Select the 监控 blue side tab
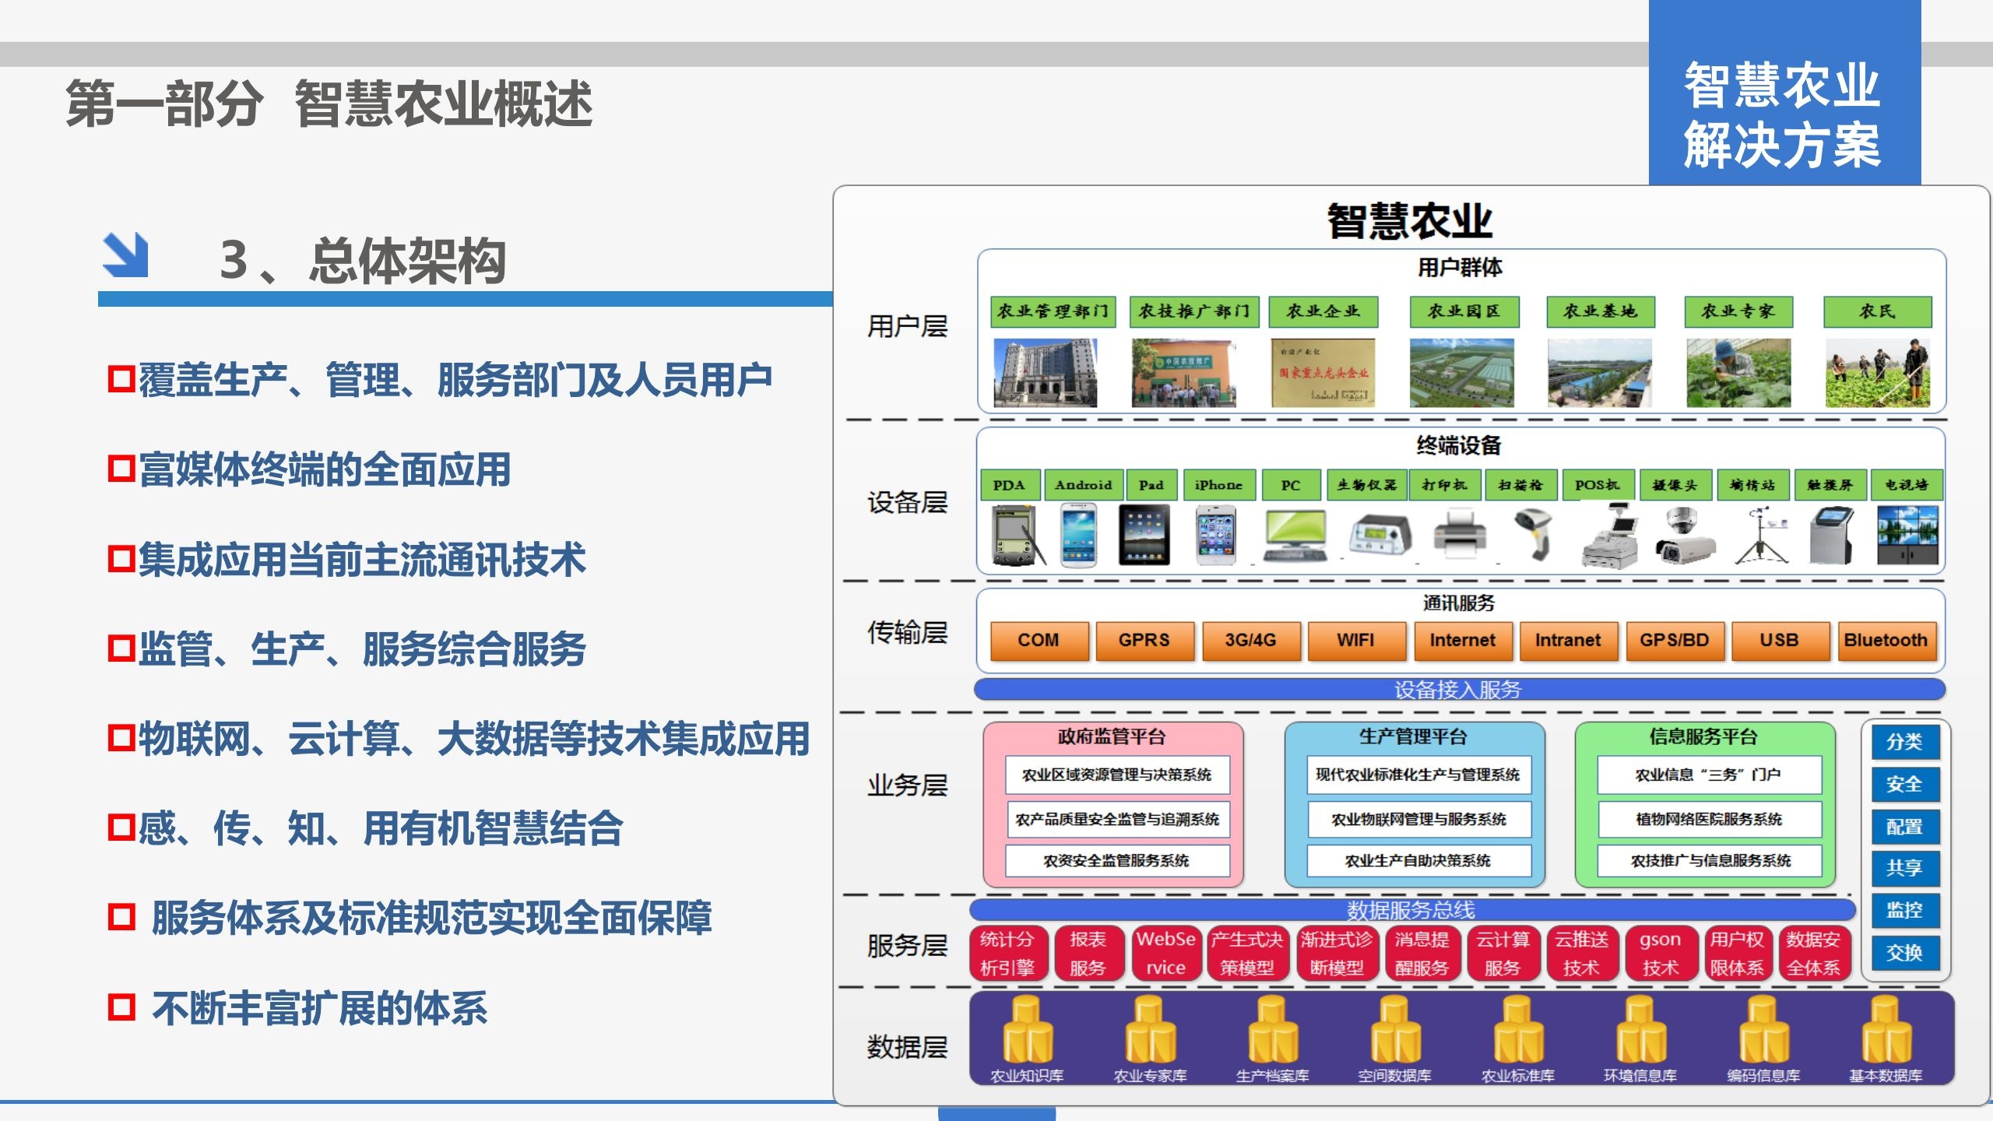The width and height of the screenshot is (1993, 1121). [1904, 910]
